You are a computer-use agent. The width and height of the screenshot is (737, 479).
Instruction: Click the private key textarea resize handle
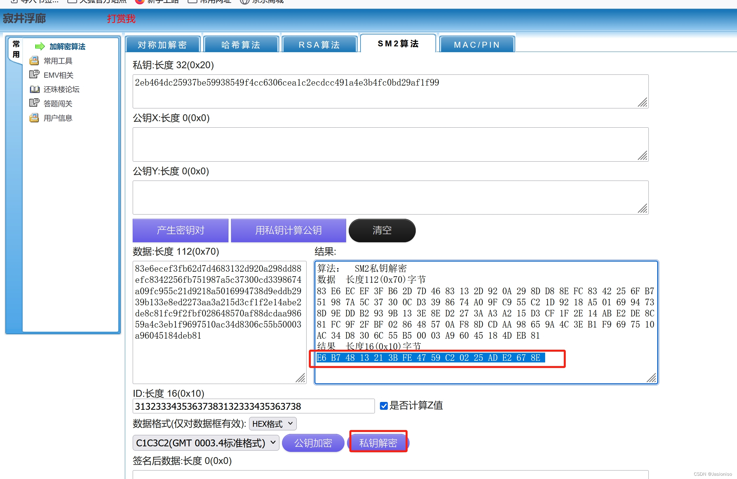pyautogui.click(x=643, y=103)
